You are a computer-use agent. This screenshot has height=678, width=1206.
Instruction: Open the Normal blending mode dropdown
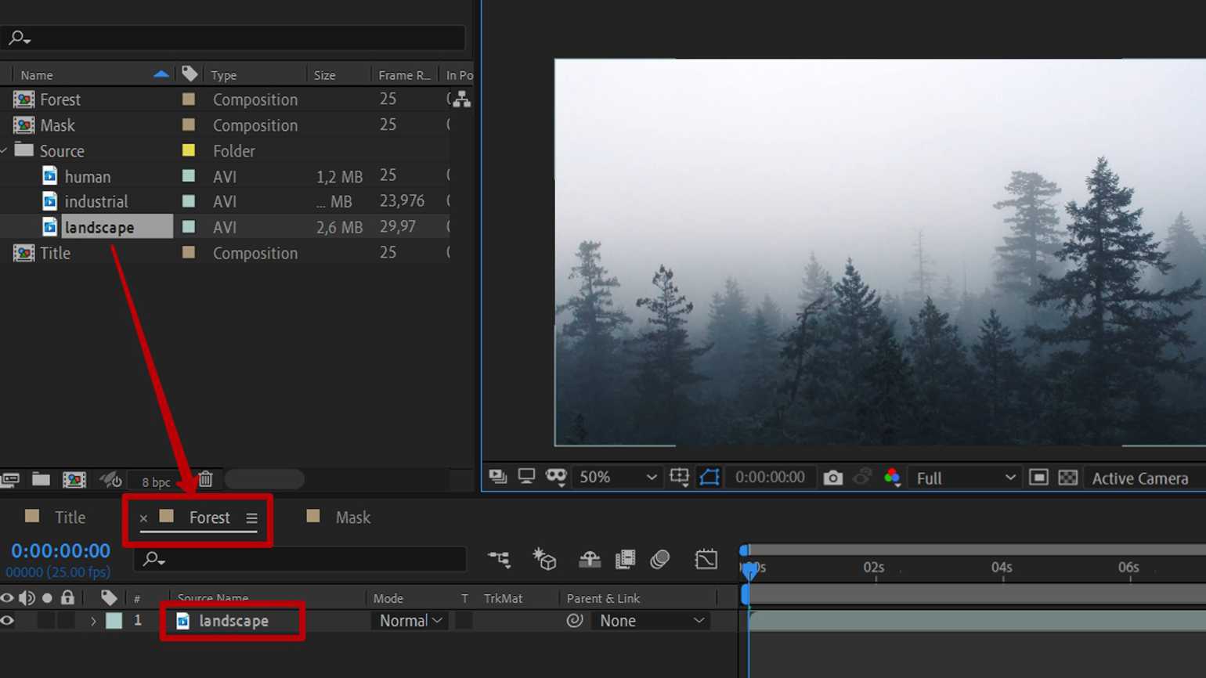click(x=410, y=621)
